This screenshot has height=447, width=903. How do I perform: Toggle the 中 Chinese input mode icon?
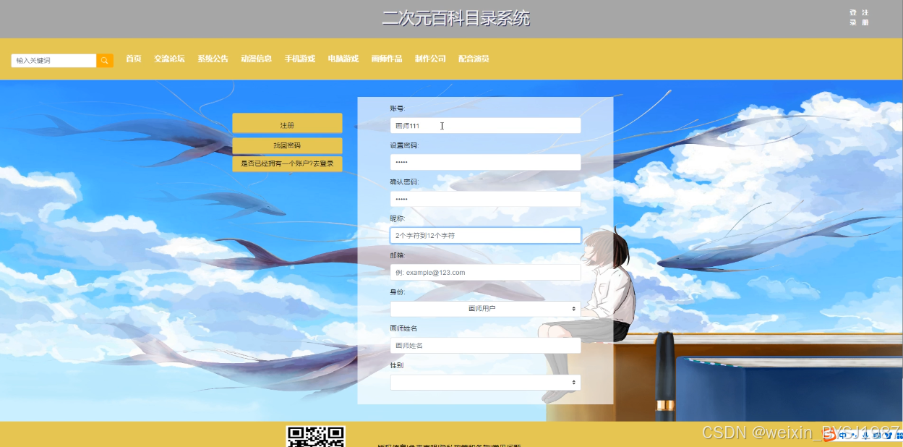click(843, 435)
